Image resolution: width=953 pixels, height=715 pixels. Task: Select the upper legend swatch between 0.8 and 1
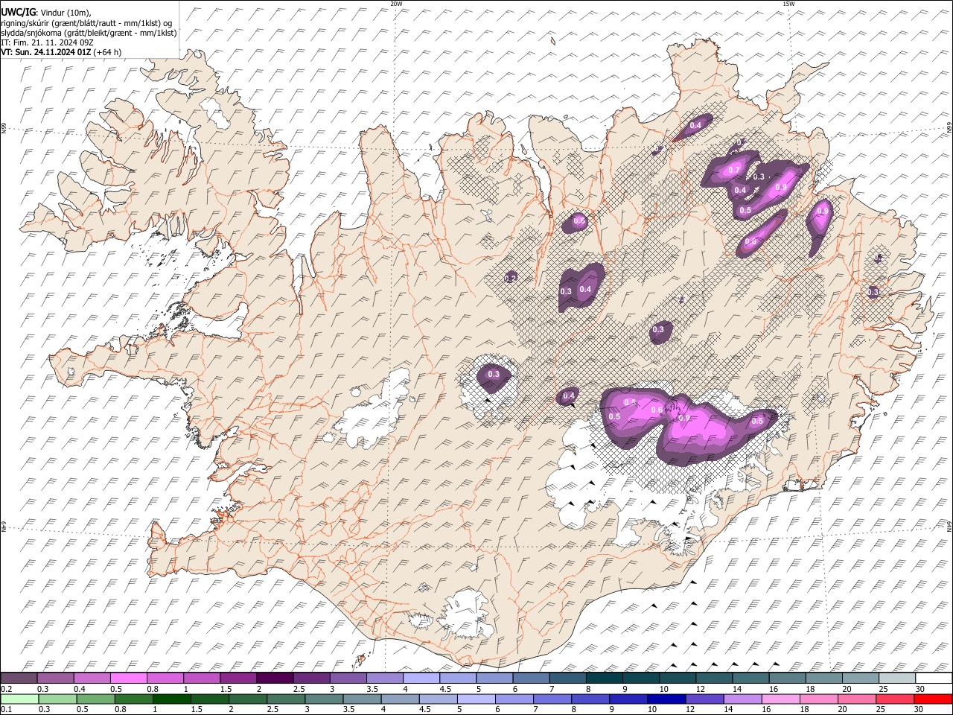(x=165, y=679)
